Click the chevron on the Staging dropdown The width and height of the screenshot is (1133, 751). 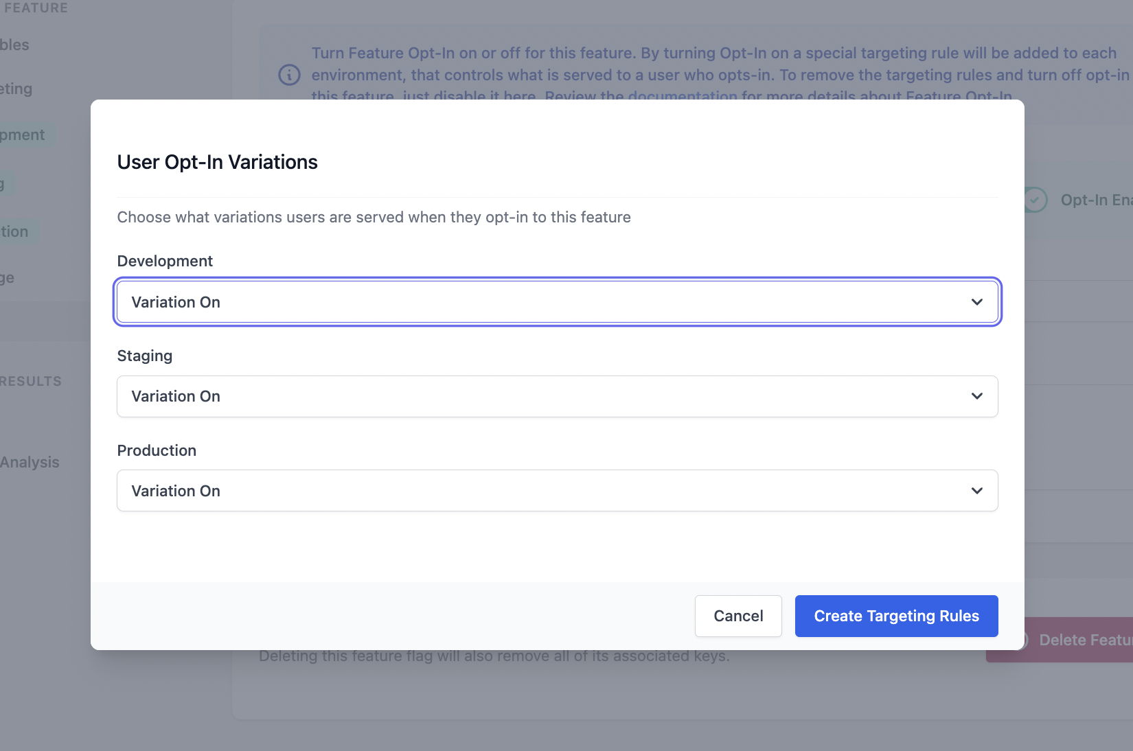977,396
